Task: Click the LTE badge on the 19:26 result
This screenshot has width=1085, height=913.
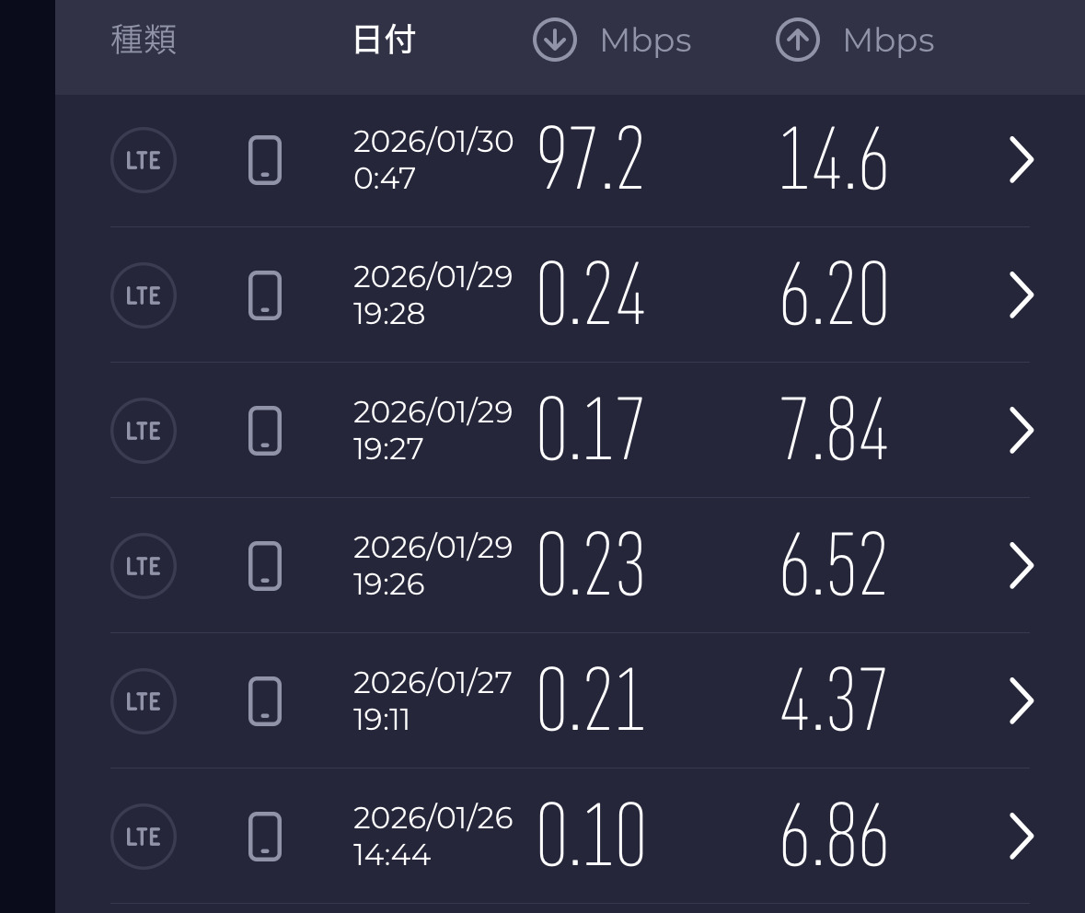Action: pyautogui.click(x=143, y=566)
